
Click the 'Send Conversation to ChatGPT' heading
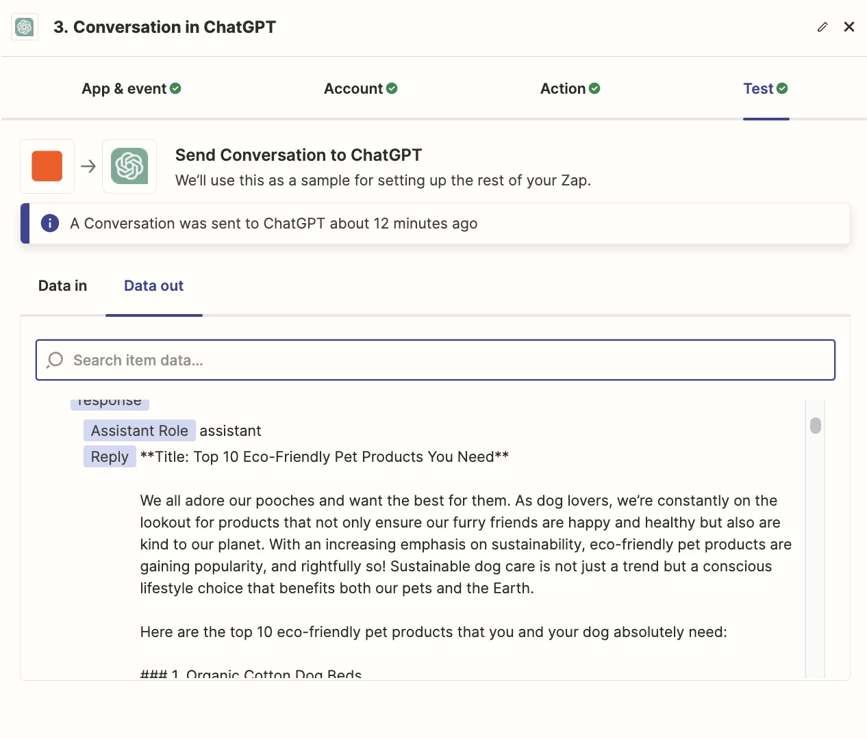(299, 155)
